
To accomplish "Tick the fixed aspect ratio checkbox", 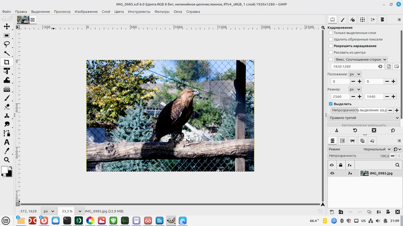I will [331, 60].
